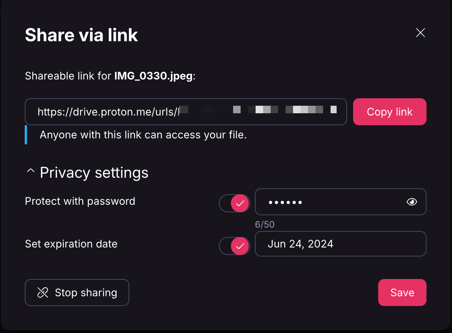
Task: Stop sharing IMG_0330.jpeg
Action: click(x=77, y=292)
